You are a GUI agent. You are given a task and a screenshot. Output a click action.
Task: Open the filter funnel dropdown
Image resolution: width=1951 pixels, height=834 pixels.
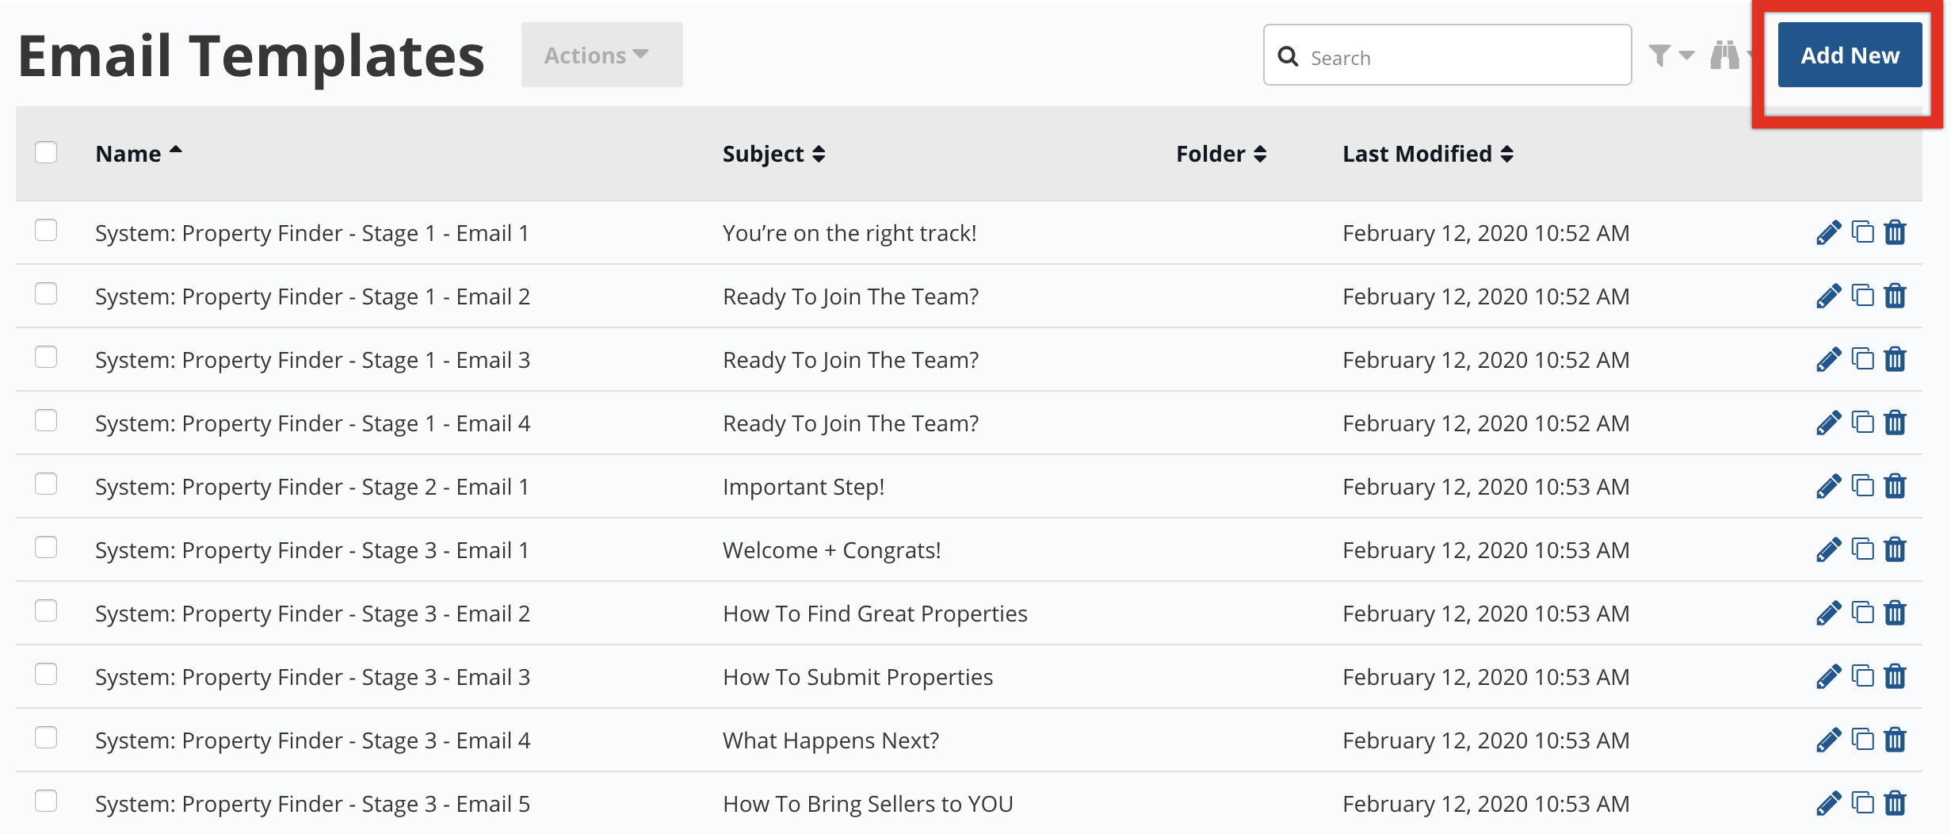[x=1671, y=55]
